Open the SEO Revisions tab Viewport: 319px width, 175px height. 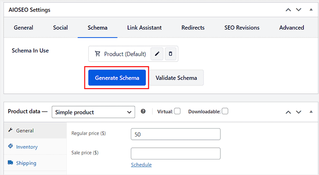tap(242, 28)
